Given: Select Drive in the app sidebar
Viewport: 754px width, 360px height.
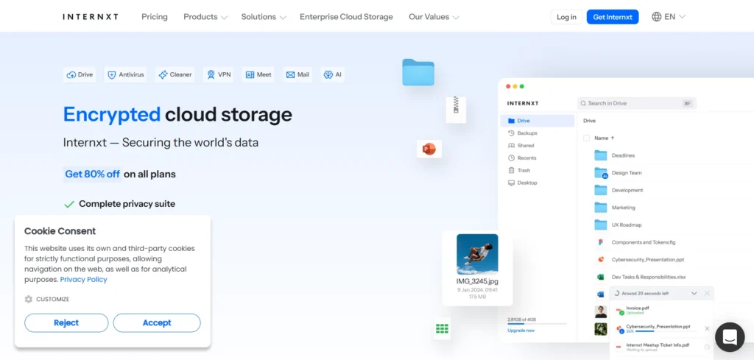Looking at the screenshot, I should pyautogui.click(x=537, y=121).
